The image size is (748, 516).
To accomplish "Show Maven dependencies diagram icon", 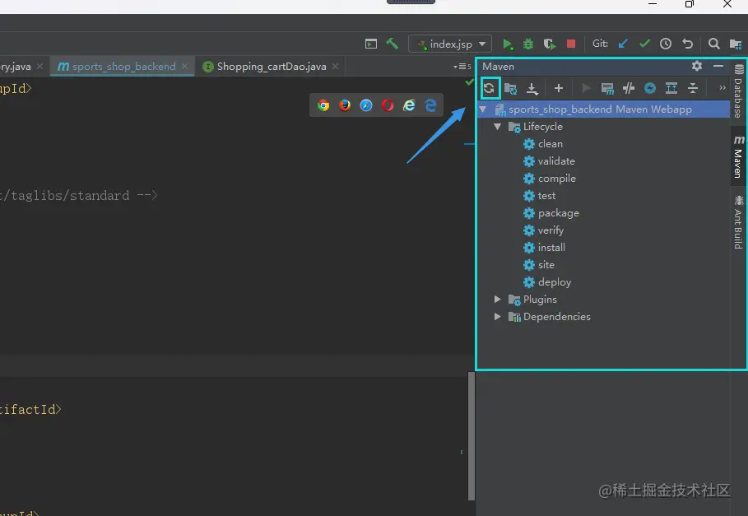I will click(671, 88).
